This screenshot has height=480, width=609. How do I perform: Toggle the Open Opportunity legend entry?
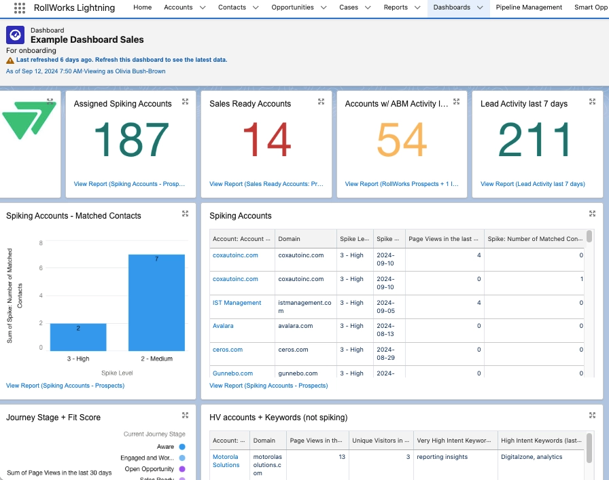(151, 469)
